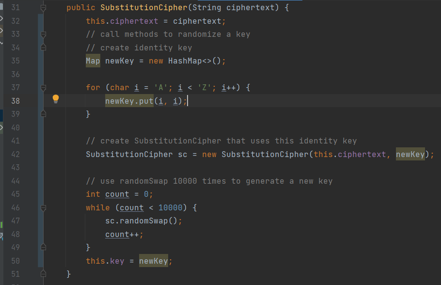Click SubstitutionCipher constructor name on line 31
Image resolution: width=441 pixels, height=285 pixels.
144,8
